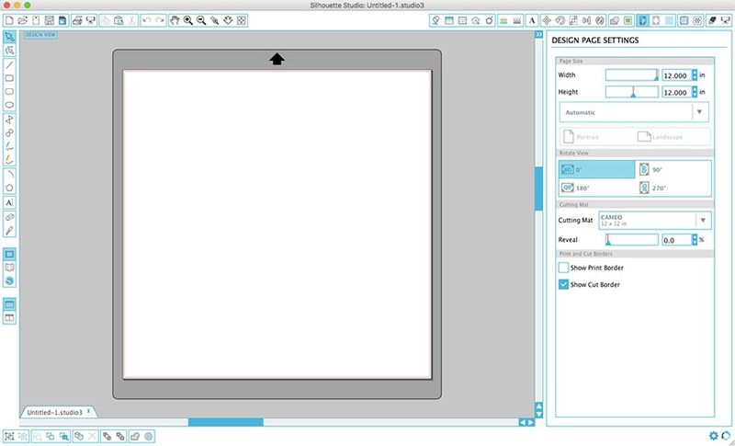
Task: Click the Height 12.000 input field
Action: (x=676, y=92)
